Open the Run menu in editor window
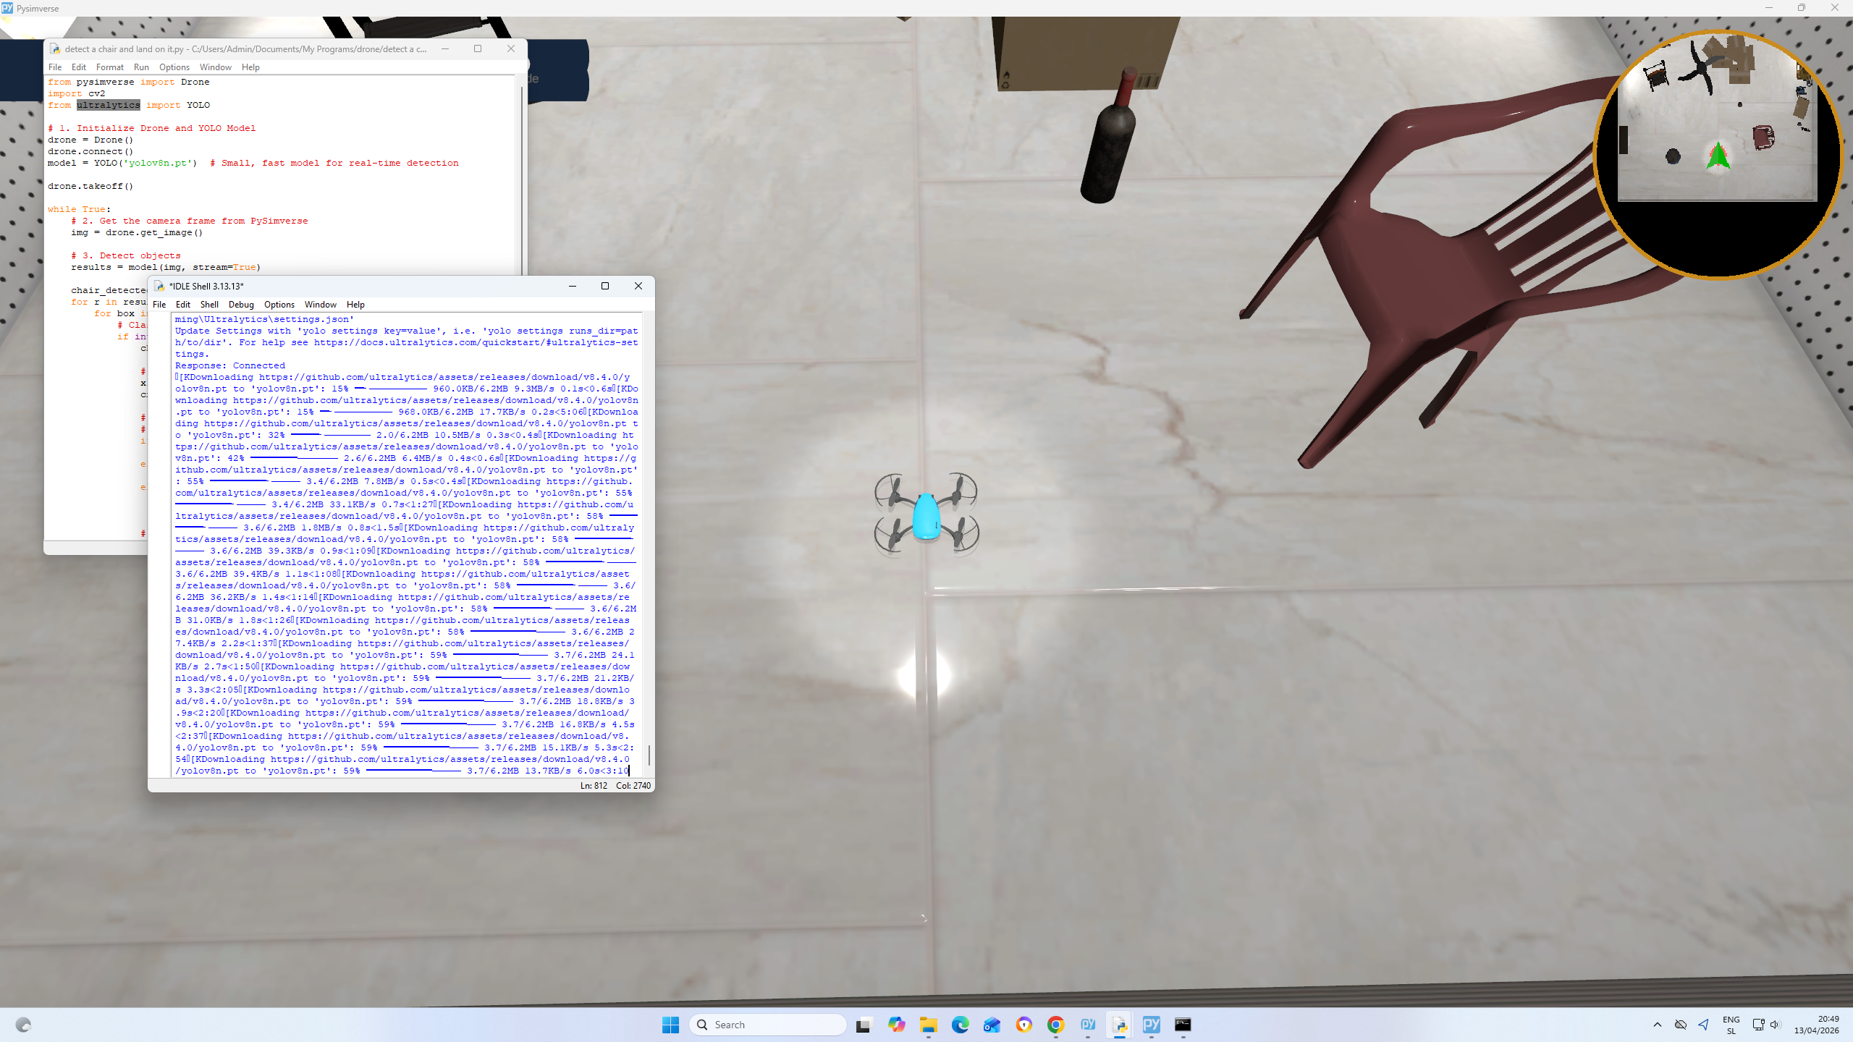Viewport: 1853px width, 1042px height. [141, 67]
